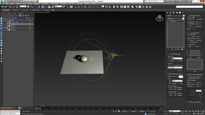
Task: Select Teapot001 in the scene explorer
Action: (x=13, y=30)
